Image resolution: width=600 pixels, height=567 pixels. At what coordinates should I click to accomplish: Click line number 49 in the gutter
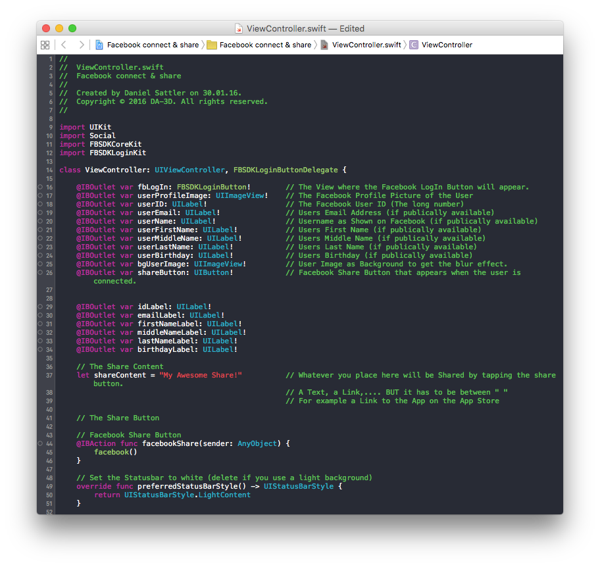(49, 487)
